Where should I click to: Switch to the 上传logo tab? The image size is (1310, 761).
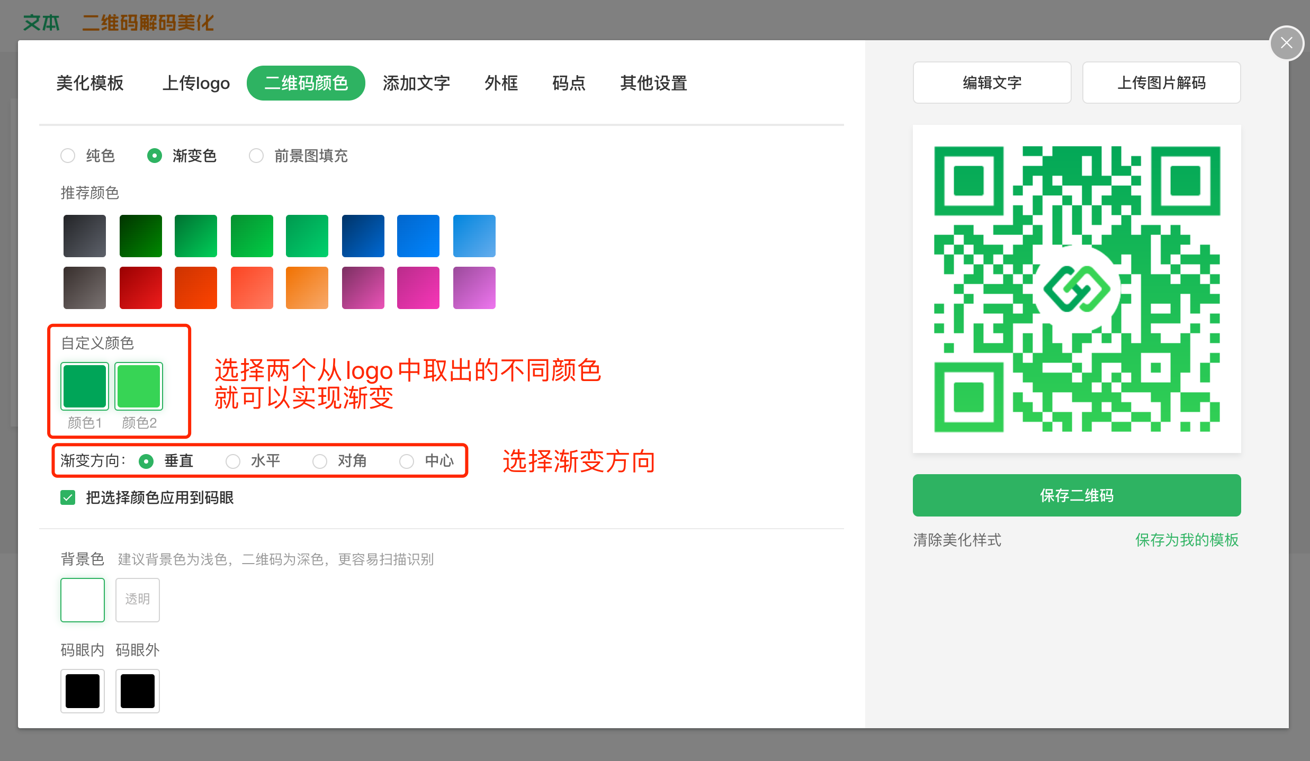coord(196,83)
